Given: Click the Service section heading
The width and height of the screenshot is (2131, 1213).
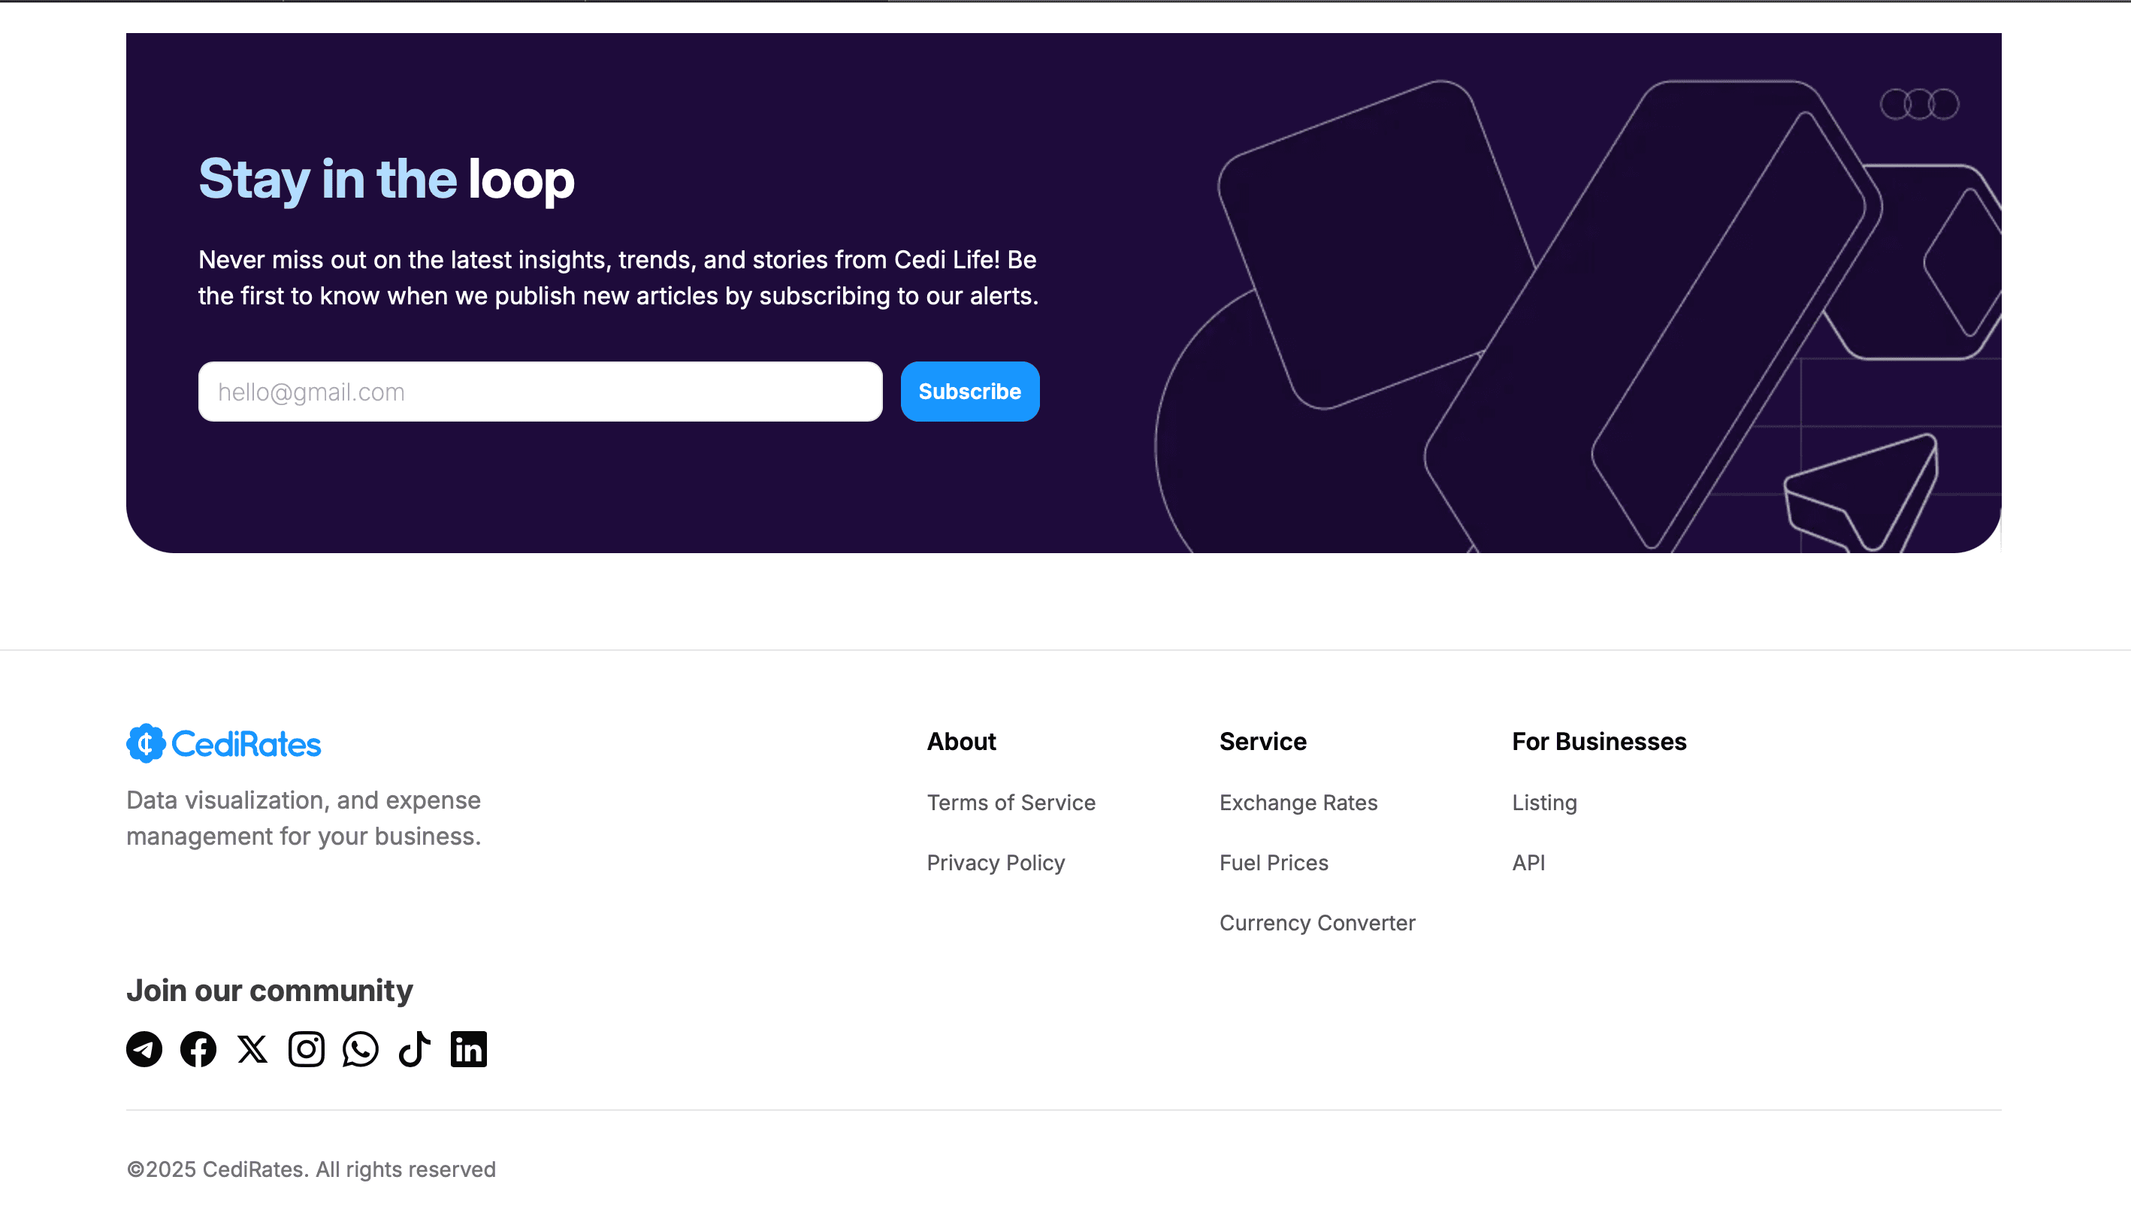Looking at the screenshot, I should pyautogui.click(x=1262, y=740).
